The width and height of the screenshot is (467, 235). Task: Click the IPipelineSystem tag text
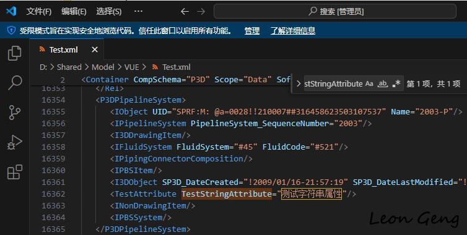point(150,124)
